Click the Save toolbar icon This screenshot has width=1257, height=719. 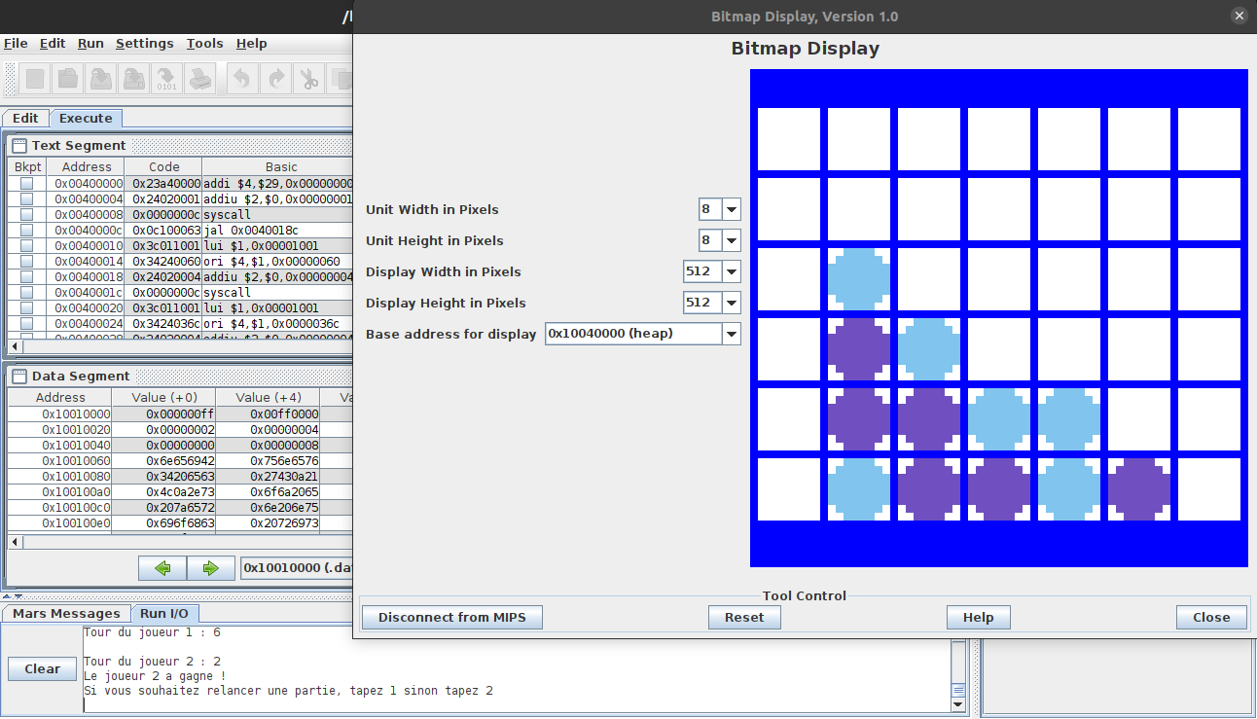coord(100,78)
